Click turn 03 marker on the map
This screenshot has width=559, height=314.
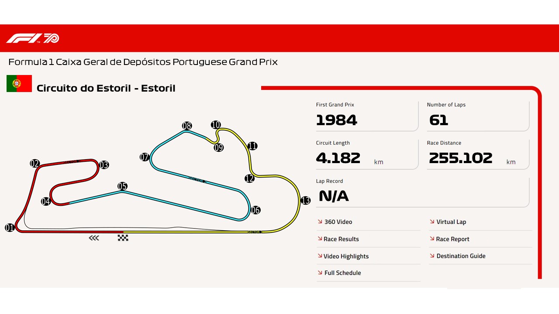[x=104, y=165]
